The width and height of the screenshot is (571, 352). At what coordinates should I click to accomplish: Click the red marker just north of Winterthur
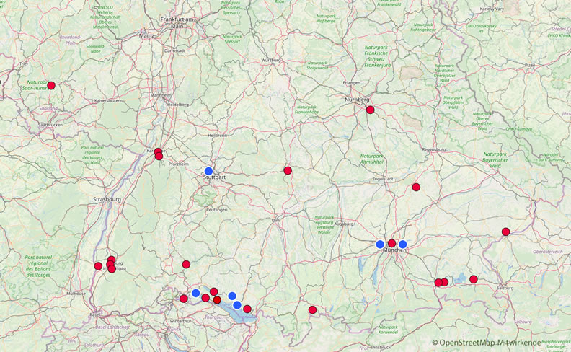tap(184, 299)
